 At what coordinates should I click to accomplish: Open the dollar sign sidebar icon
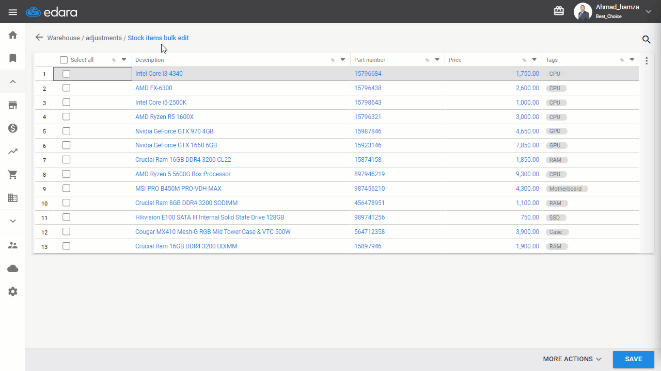coord(13,128)
